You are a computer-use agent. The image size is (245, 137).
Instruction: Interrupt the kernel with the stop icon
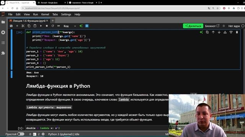(47, 26)
